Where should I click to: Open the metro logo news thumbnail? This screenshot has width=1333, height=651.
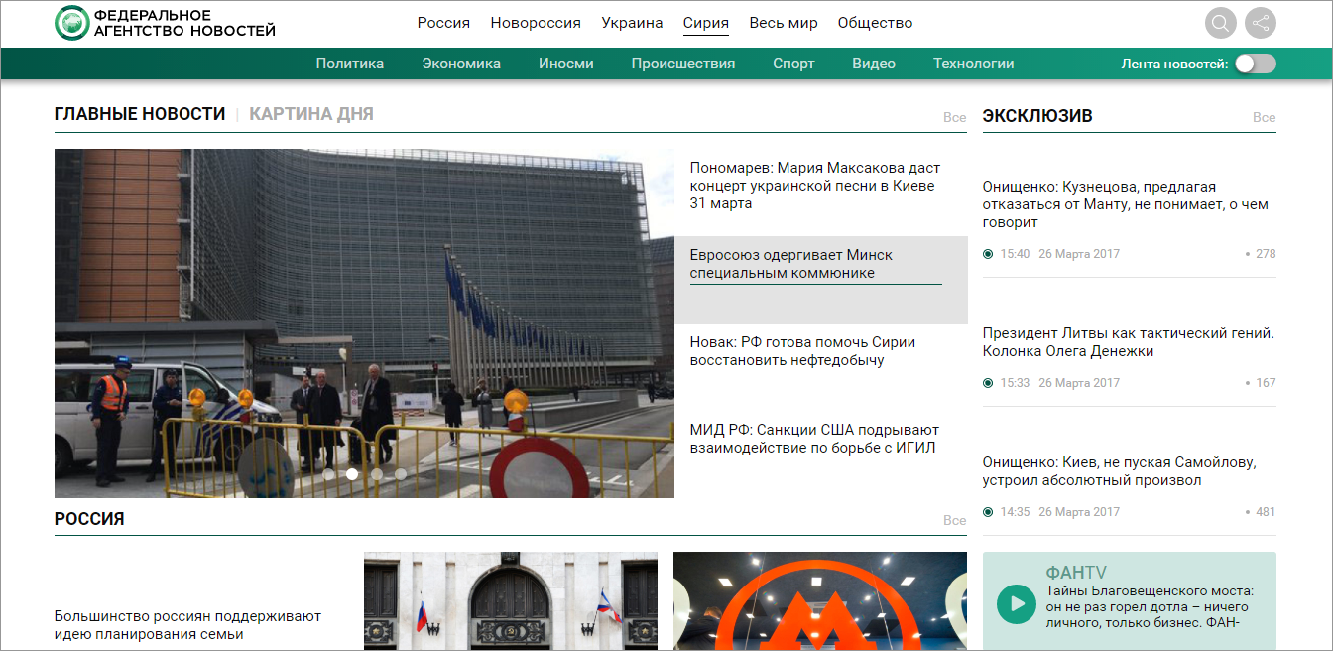819,600
